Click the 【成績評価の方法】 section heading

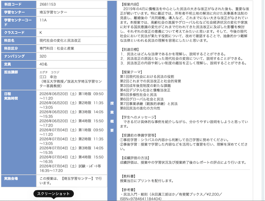tap(135, 158)
